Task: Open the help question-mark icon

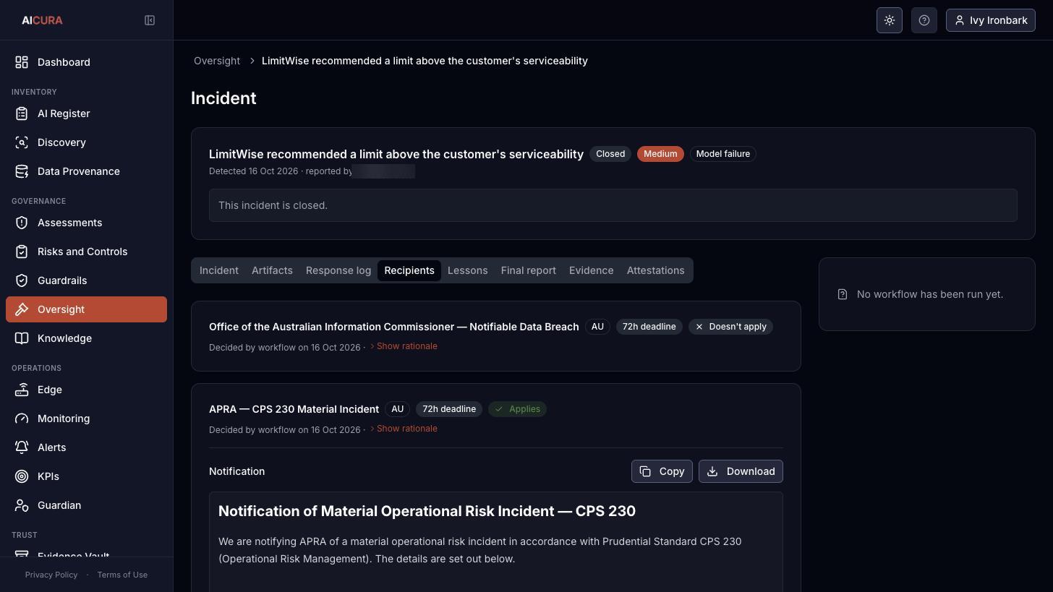Action: pos(924,20)
